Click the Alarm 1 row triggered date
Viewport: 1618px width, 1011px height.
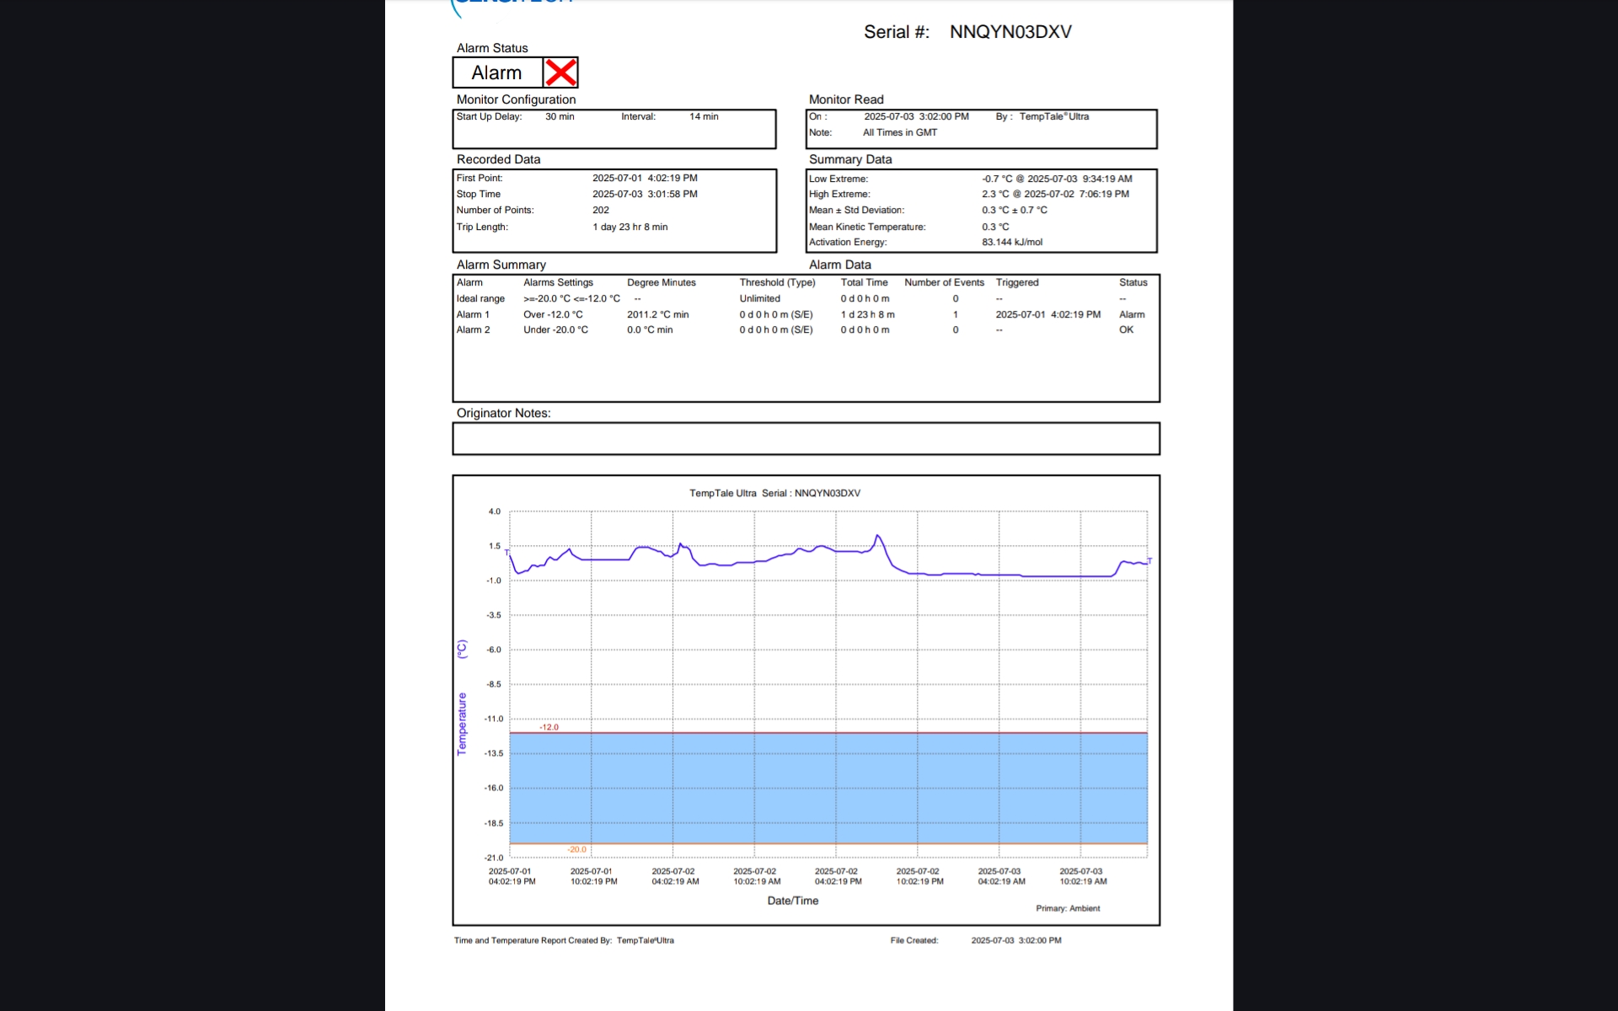tap(1047, 314)
